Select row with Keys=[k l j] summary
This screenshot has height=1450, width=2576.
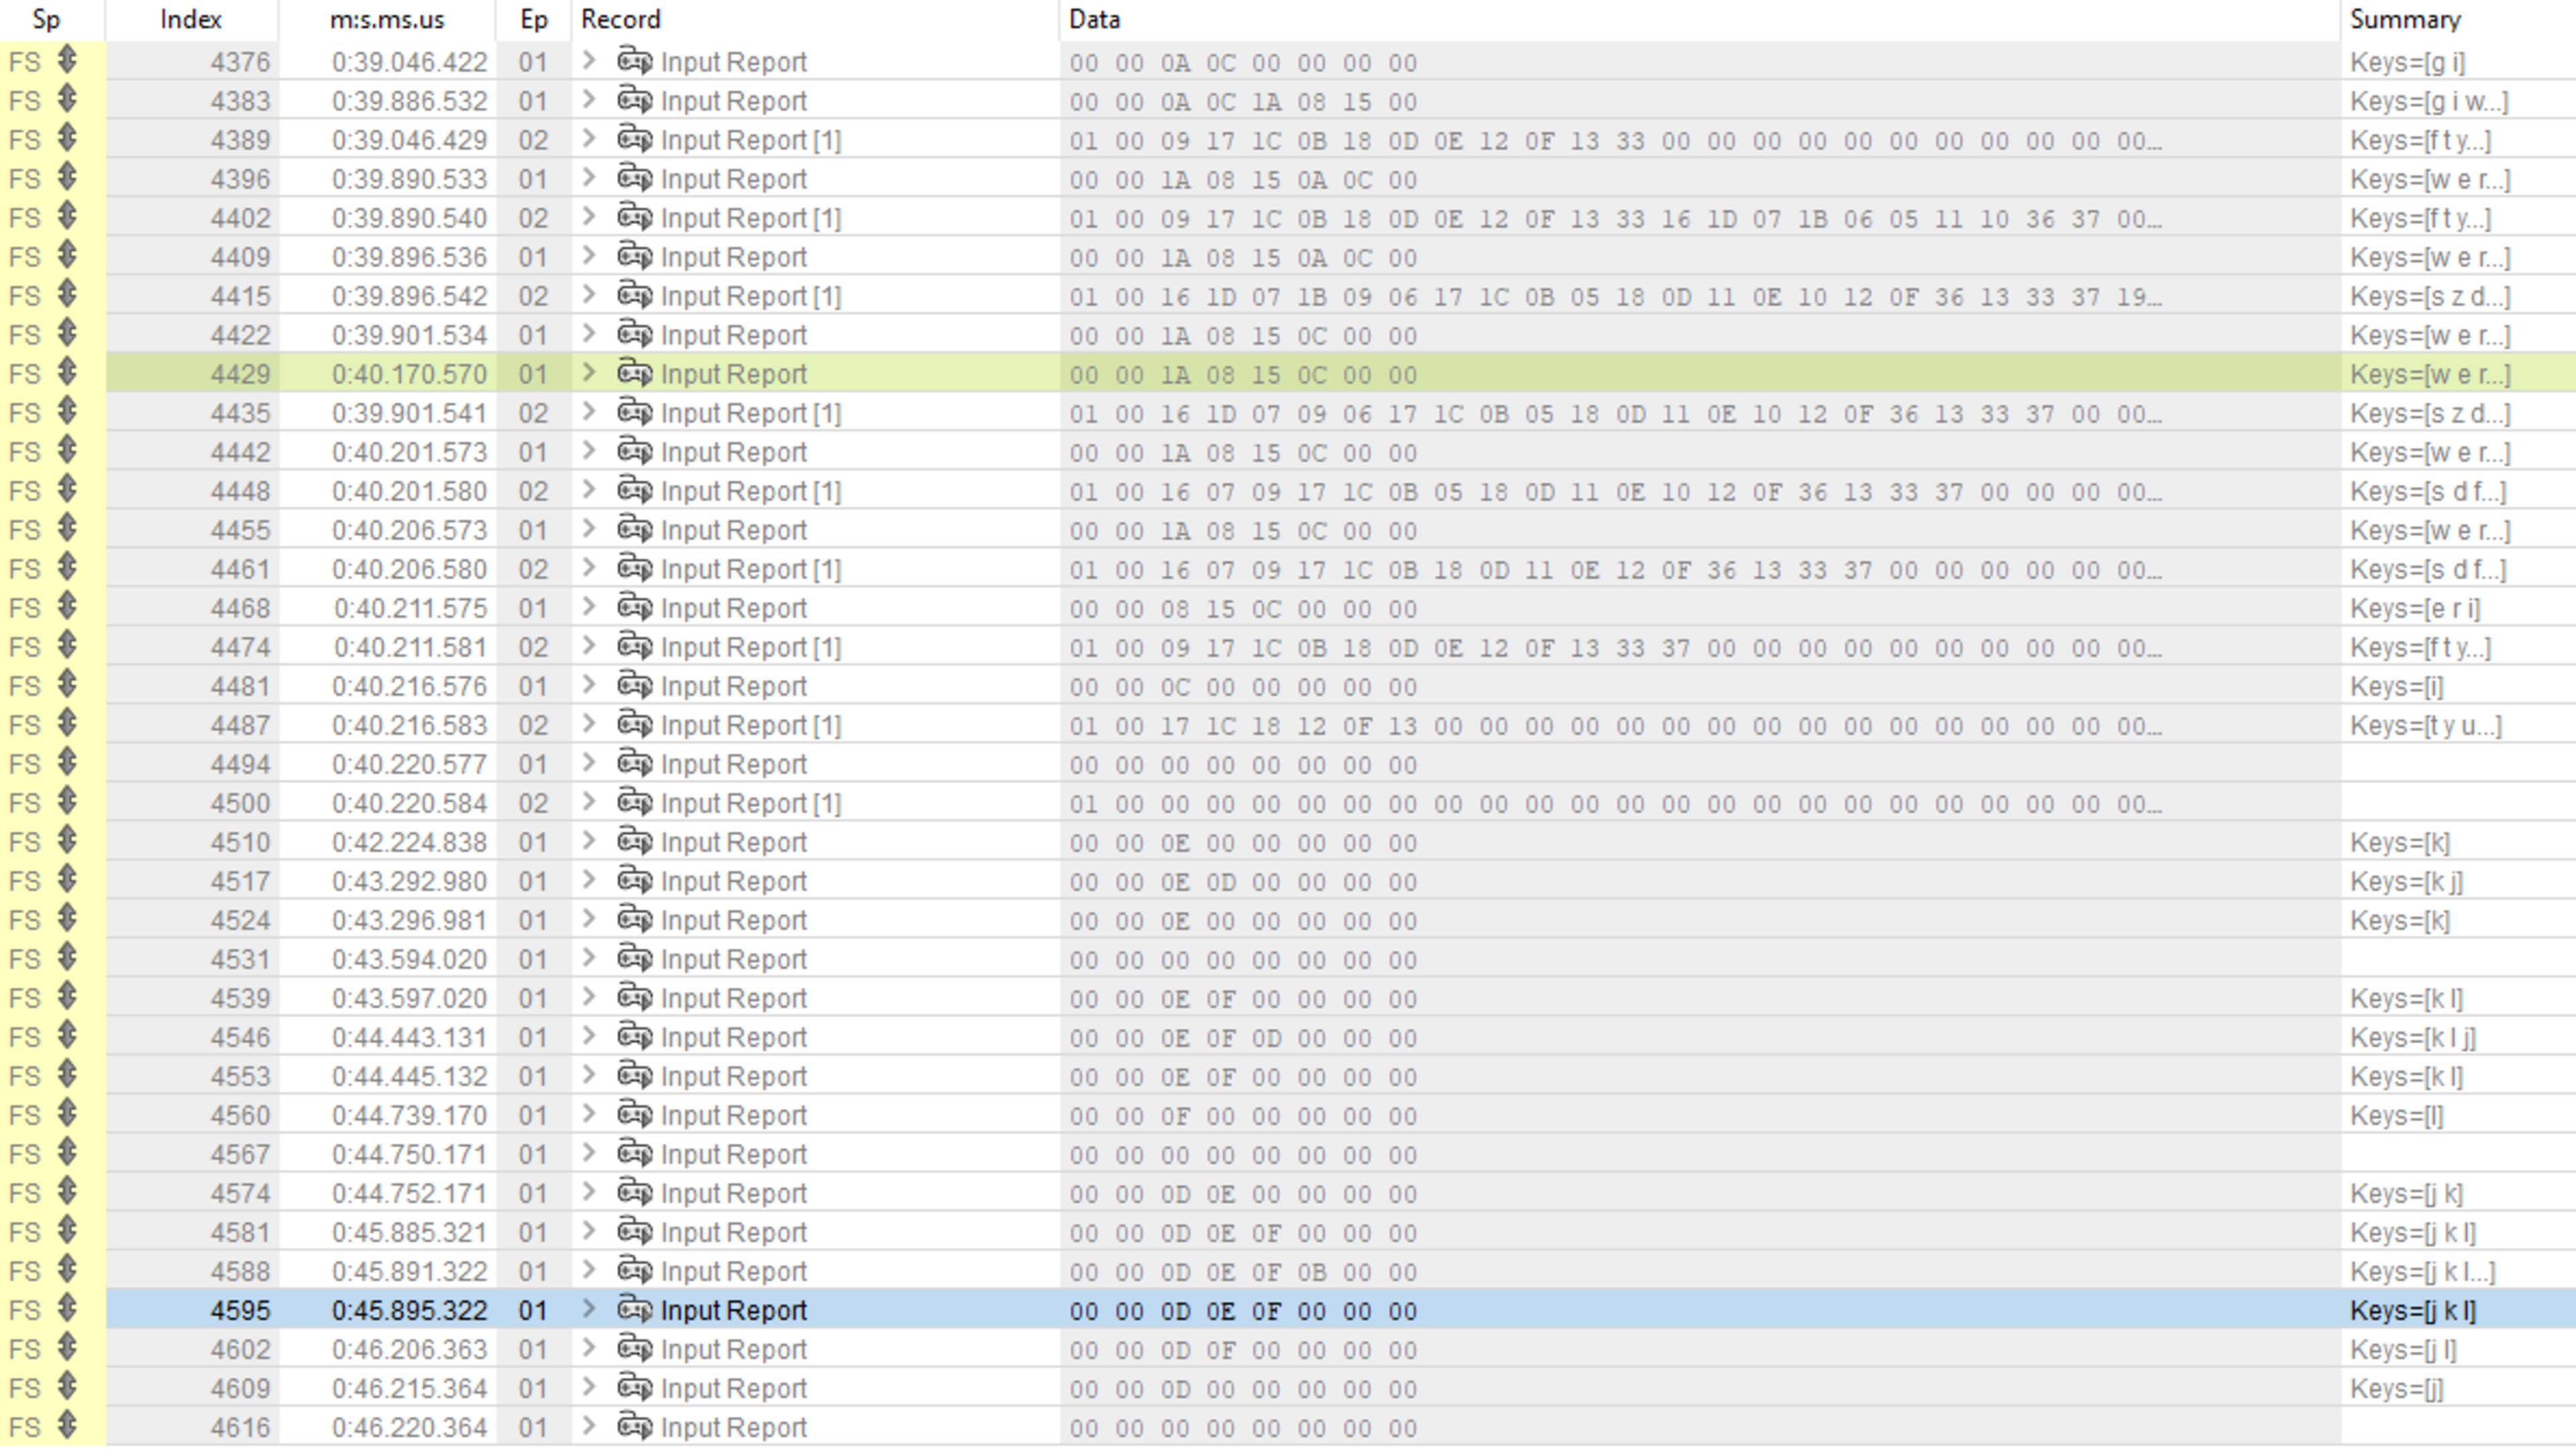(2412, 1037)
